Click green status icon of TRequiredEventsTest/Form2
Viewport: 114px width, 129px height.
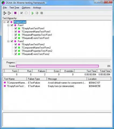click(x=19, y=54)
